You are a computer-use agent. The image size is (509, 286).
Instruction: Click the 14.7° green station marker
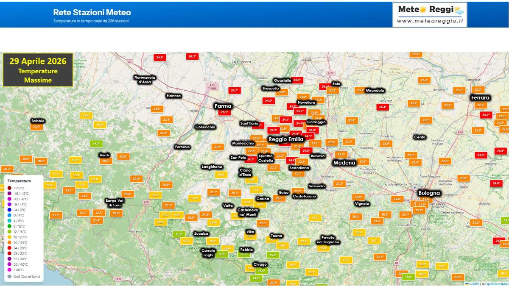(x=97, y=144)
